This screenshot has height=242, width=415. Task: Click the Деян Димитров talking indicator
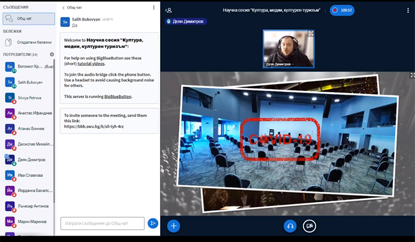186,21
